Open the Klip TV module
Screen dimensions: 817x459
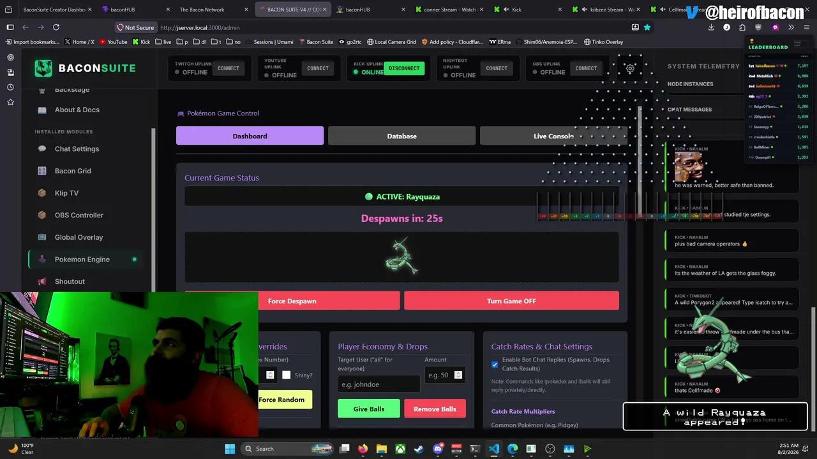[x=86, y=193]
